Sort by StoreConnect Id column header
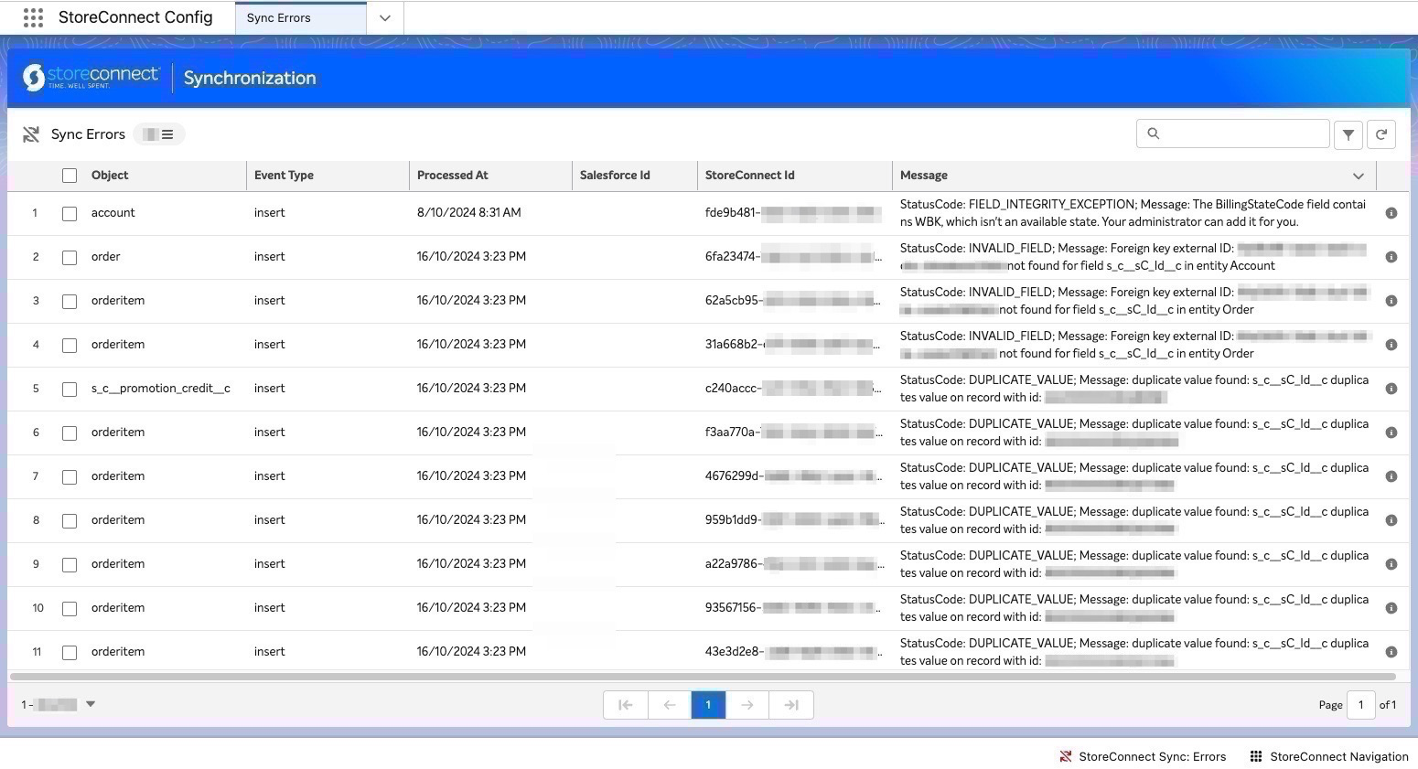 [x=749, y=176]
